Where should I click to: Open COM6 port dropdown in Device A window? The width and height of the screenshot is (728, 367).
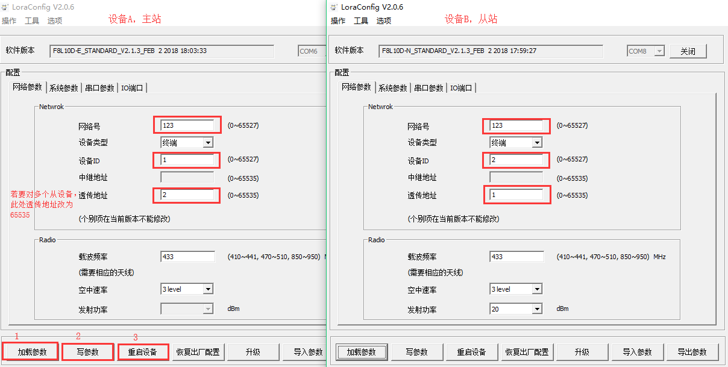(312, 51)
